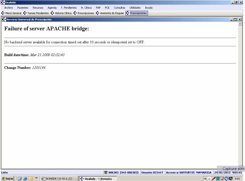Viewport: 245px width, 181px height.
Task: Open the Agenda menu
Action: [52, 7]
